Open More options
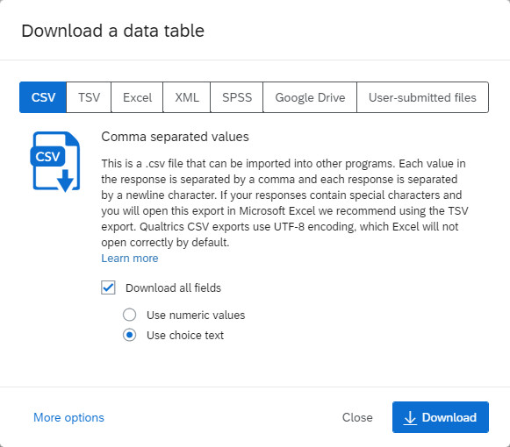510x447 pixels. click(68, 417)
